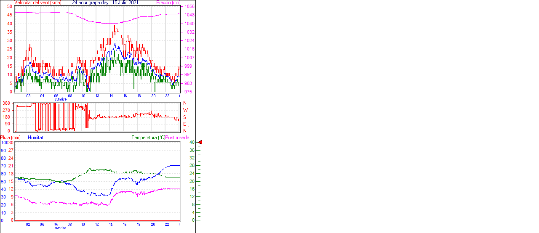Screen dimensions: 539x233
Task: Click the 1056 value on pressure scale
Action: coord(189,7)
